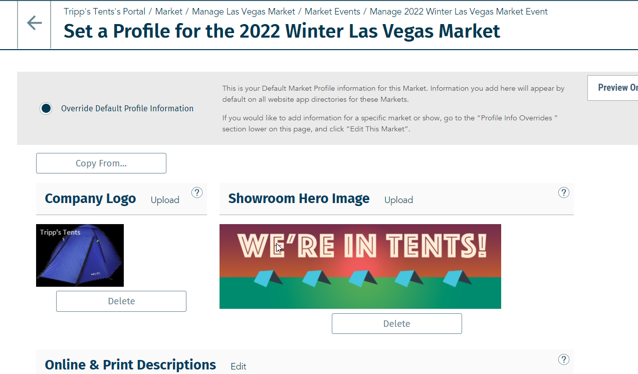Select the Tripp's Tents logo thumbnail

(x=80, y=255)
